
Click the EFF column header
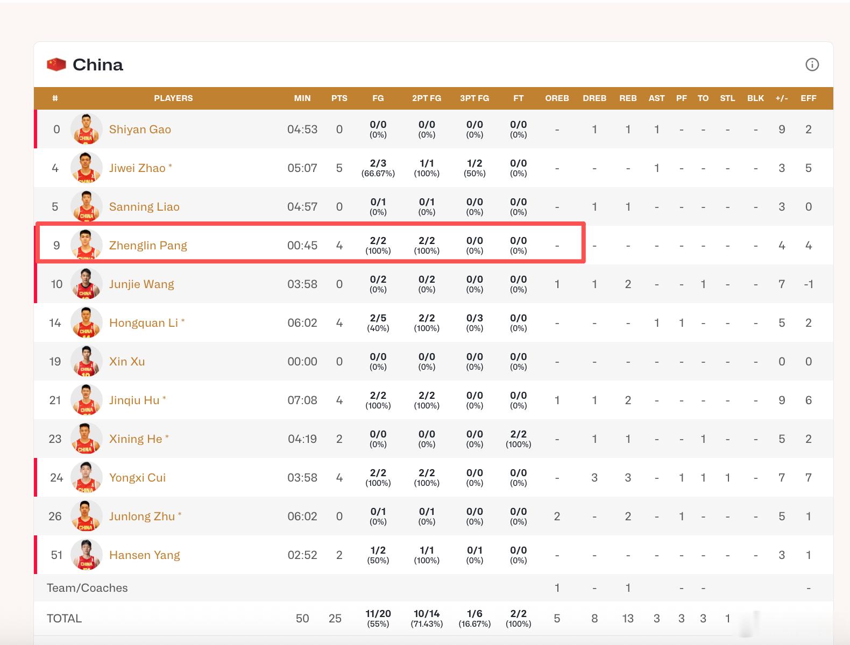(x=809, y=98)
